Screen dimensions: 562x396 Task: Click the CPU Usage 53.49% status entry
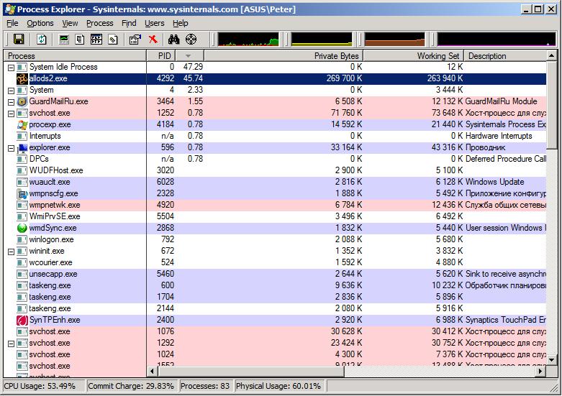44,386
